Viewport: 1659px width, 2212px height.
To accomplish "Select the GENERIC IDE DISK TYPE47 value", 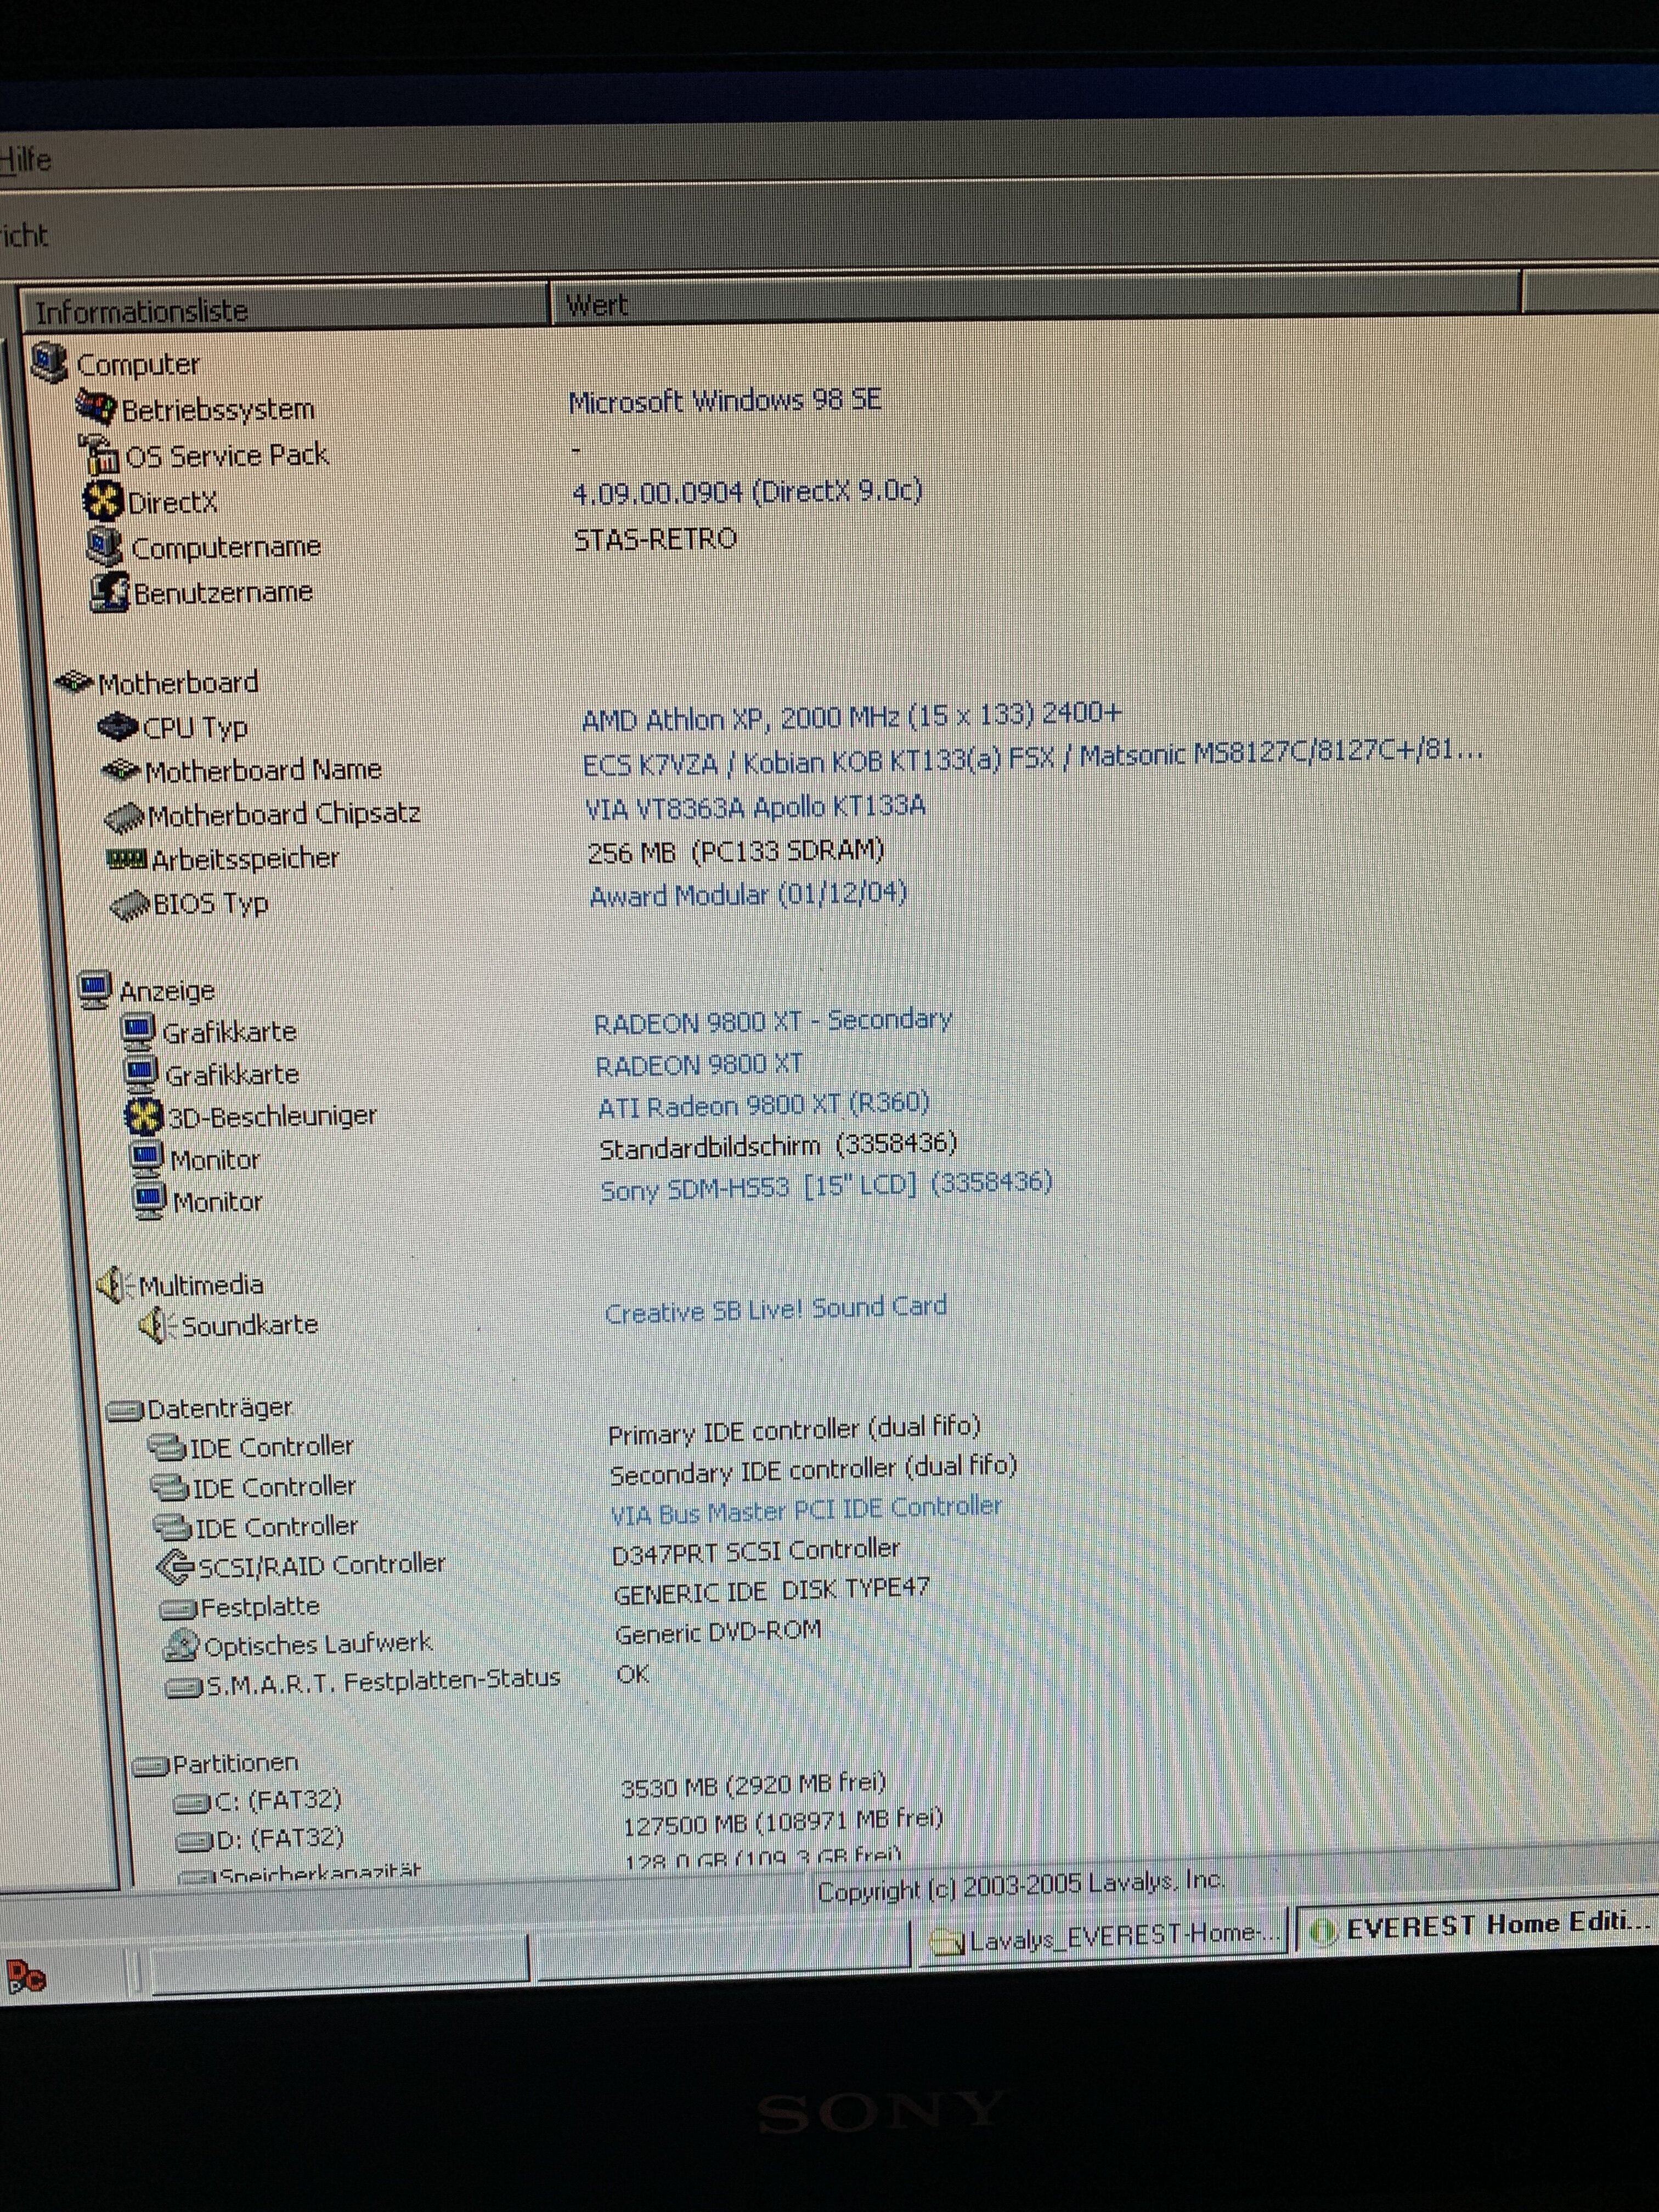I will tap(772, 1591).
